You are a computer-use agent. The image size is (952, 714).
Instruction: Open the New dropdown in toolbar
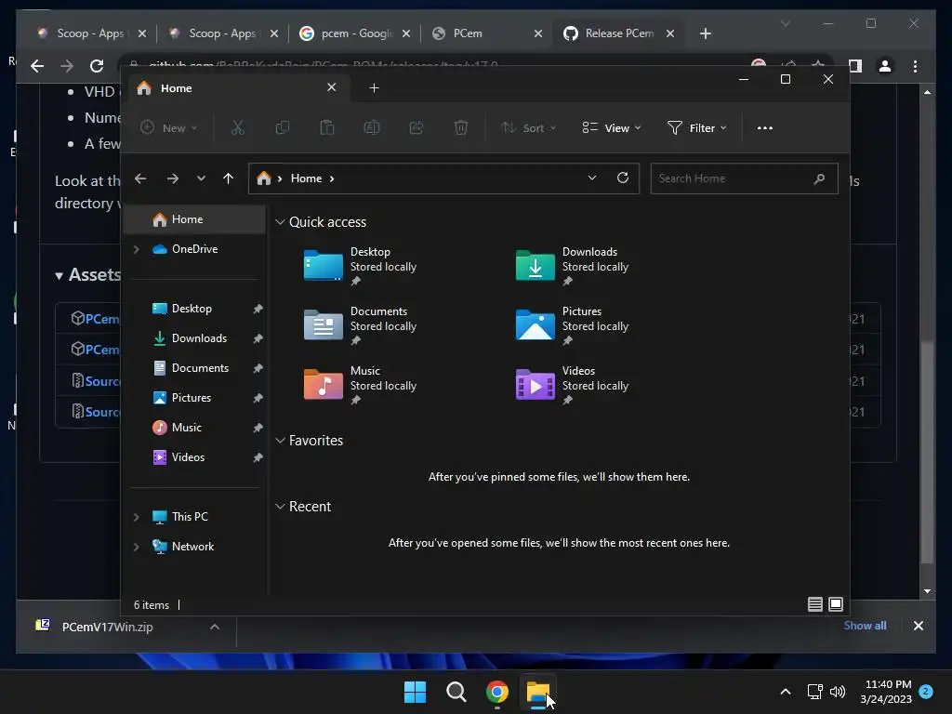[x=169, y=127]
